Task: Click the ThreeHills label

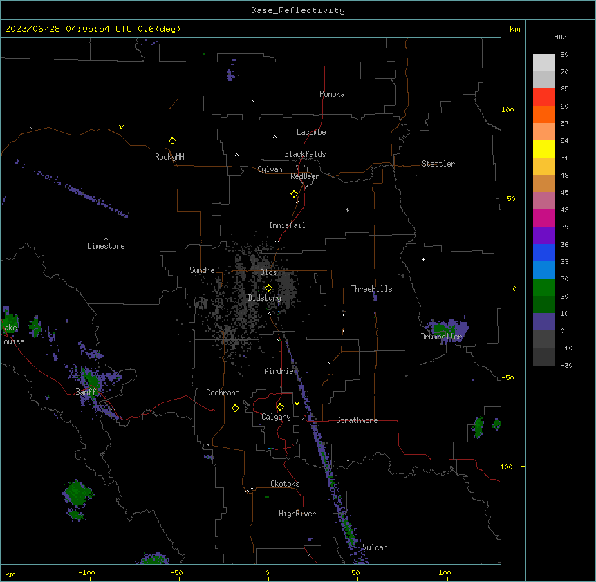Action: [371, 289]
